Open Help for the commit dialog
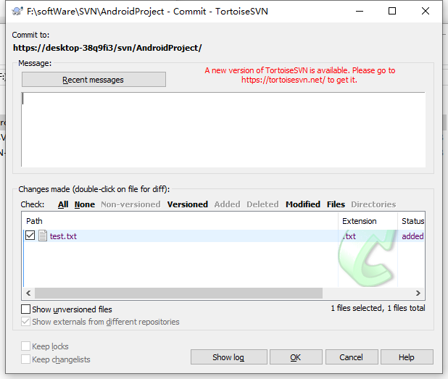Screen dimensions: 448x379 pyautogui.click(x=407, y=357)
